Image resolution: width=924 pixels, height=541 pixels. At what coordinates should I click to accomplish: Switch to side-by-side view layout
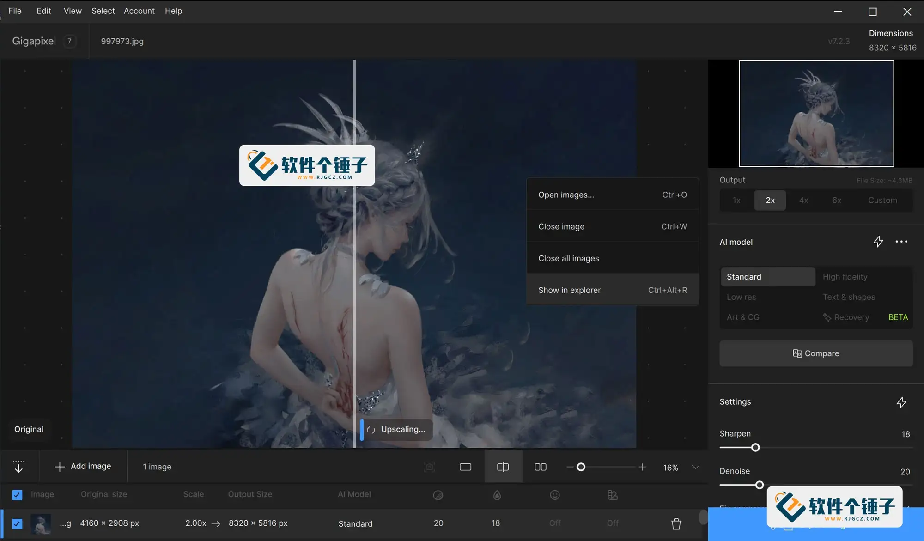coord(540,467)
